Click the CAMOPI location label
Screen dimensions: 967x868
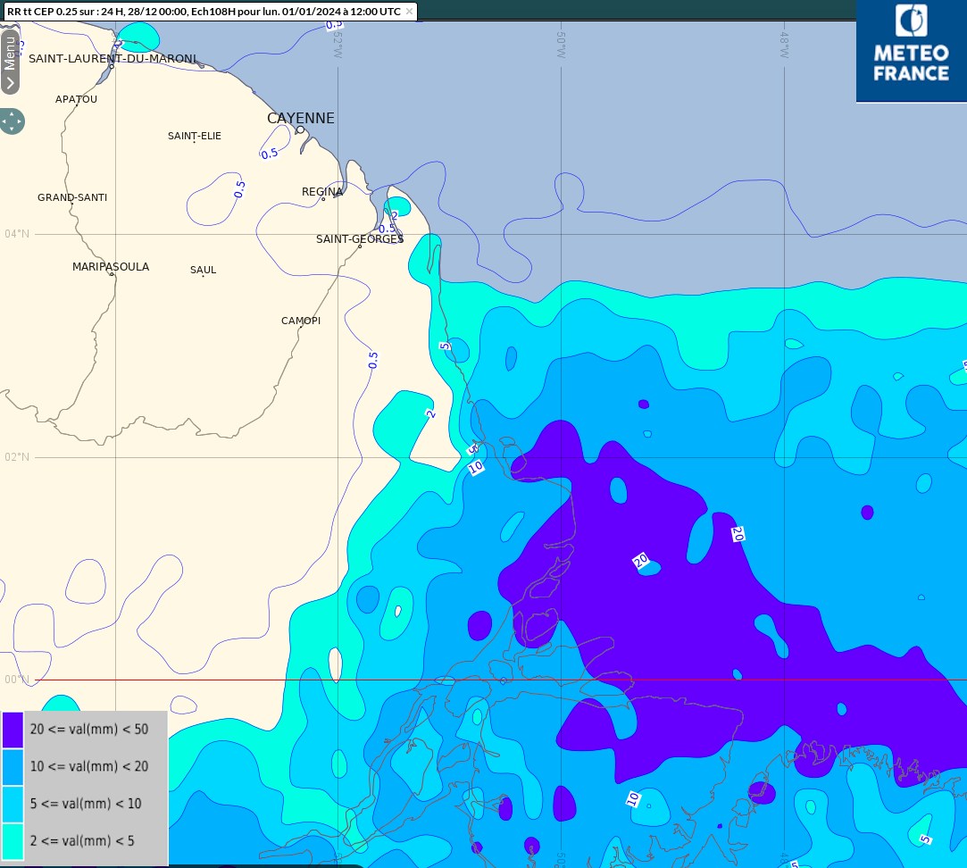(301, 321)
